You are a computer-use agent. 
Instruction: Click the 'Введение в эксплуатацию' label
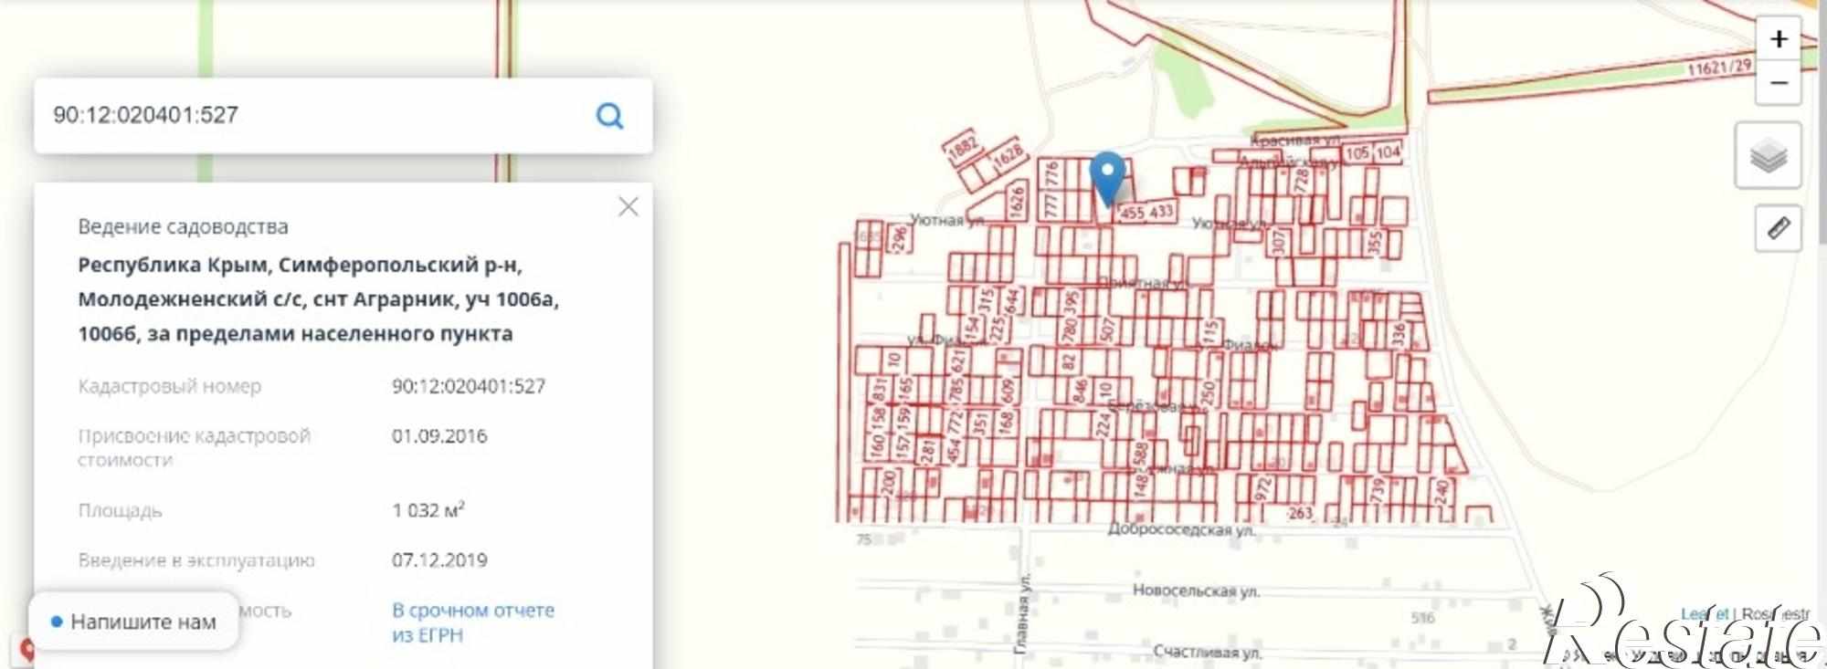tap(196, 560)
